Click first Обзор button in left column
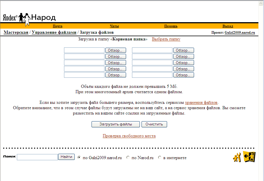This screenshot has height=181, width=264. (116, 50)
